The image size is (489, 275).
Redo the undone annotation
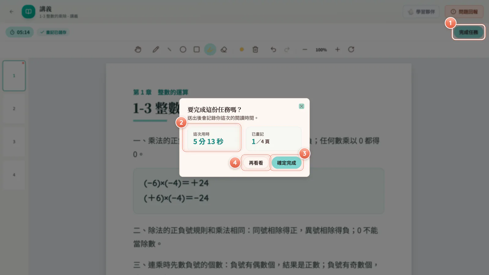287,50
